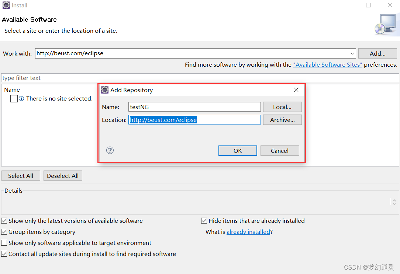Click Select All button
Screen dimensions: 400x274
coord(21,176)
